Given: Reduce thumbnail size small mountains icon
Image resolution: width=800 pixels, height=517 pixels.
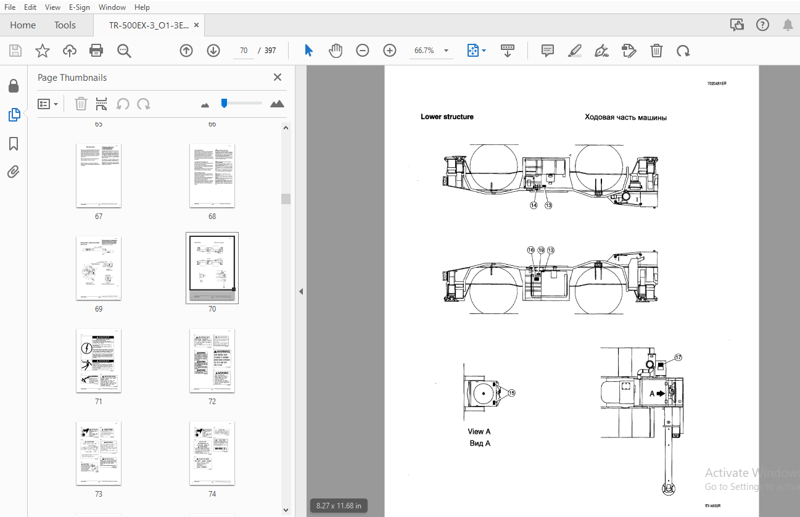Looking at the screenshot, I should click(x=205, y=105).
